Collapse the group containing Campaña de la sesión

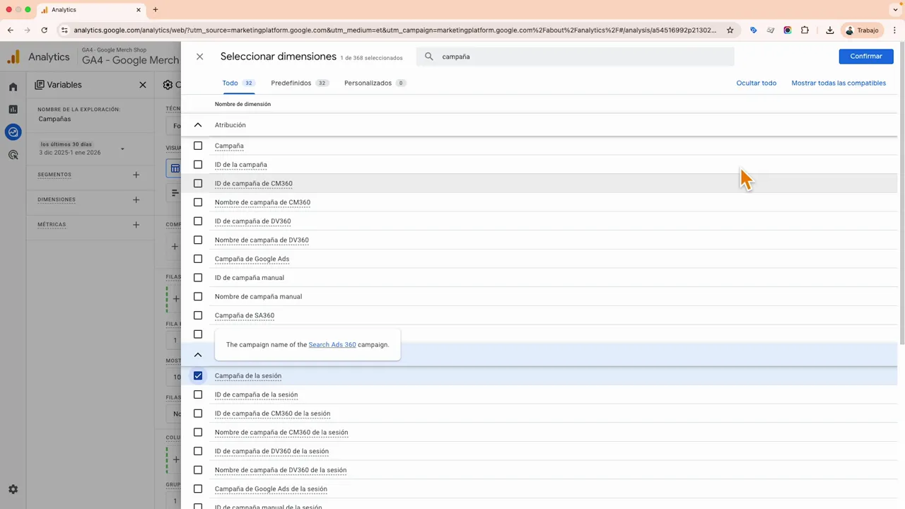[x=198, y=355]
